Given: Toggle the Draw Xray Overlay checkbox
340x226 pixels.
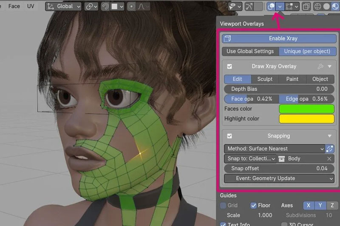Looking at the screenshot, I should [x=229, y=67].
